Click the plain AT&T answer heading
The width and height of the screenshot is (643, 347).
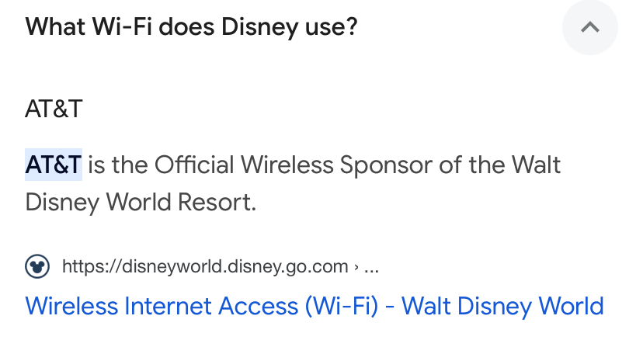[54, 109]
